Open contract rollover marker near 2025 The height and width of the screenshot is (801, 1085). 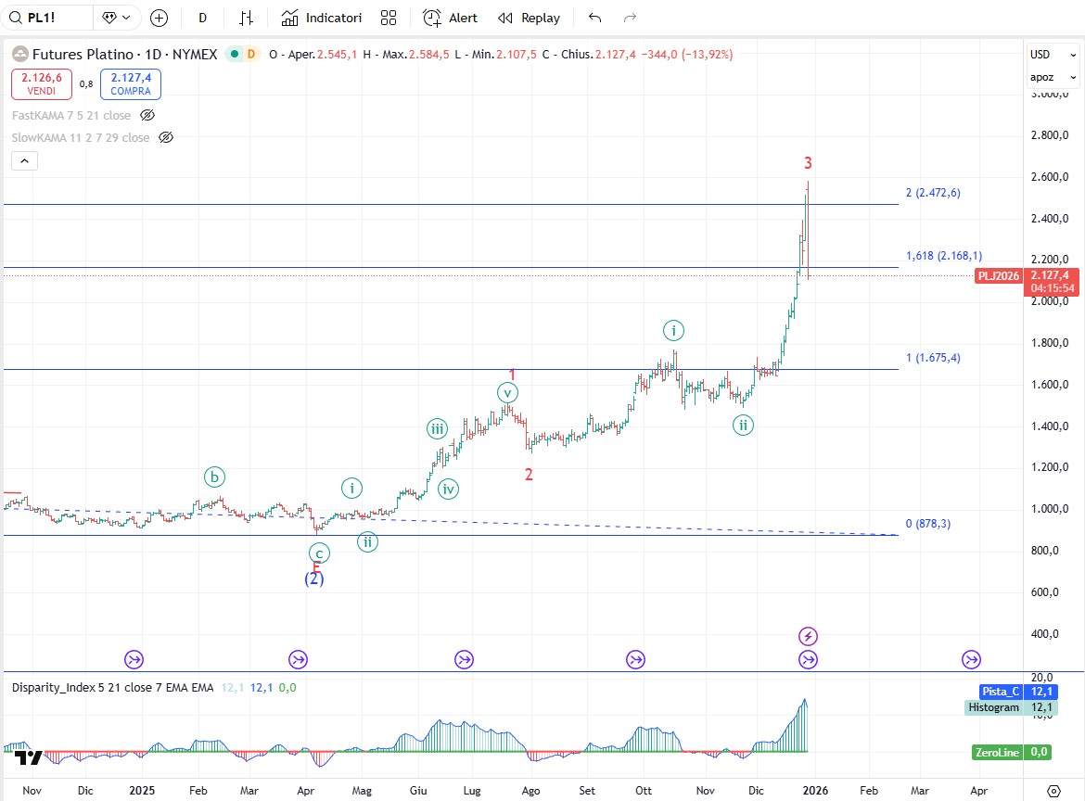(134, 660)
